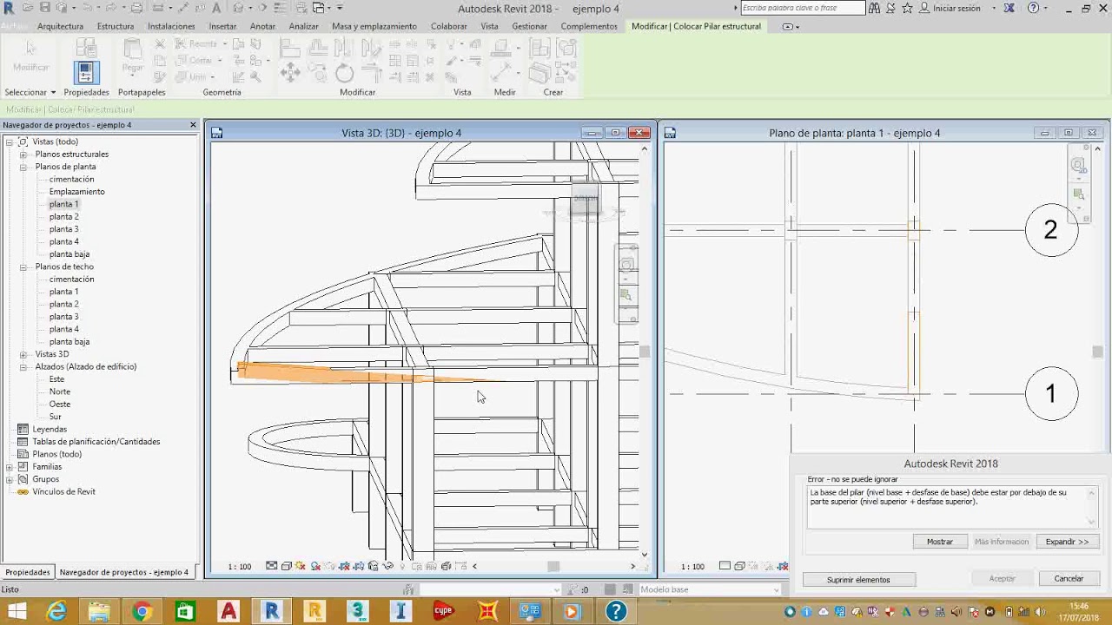1112x625 pixels.
Task: Open the Insertar ribbon tab
Action: click(222, 26)
